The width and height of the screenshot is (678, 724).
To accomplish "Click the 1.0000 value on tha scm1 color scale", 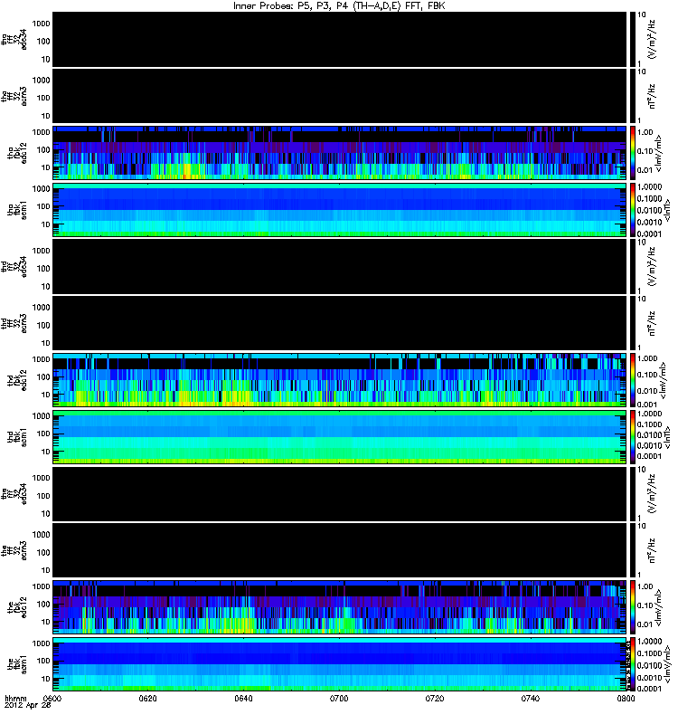I will point(649,187).
